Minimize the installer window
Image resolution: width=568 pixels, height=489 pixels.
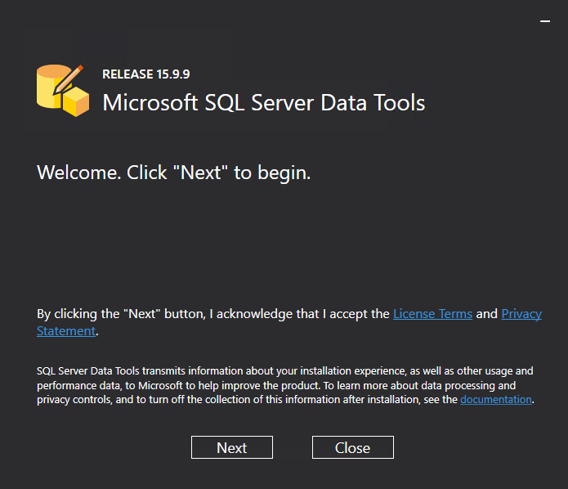pos(545,22)
